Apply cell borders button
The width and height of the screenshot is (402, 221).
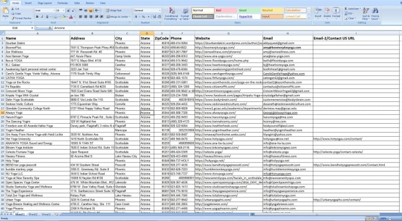[56, 17]
